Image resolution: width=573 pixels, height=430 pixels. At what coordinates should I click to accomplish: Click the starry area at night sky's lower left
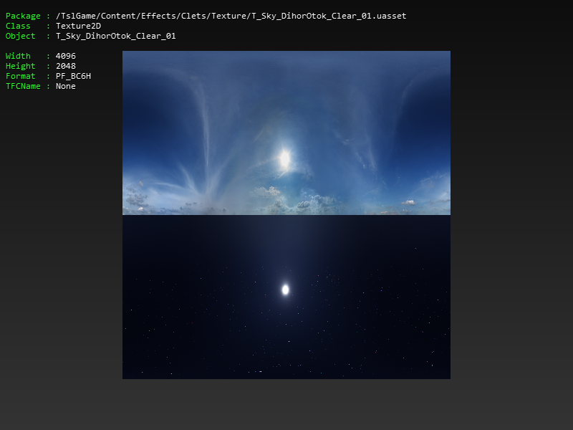(x=165, y=344)
